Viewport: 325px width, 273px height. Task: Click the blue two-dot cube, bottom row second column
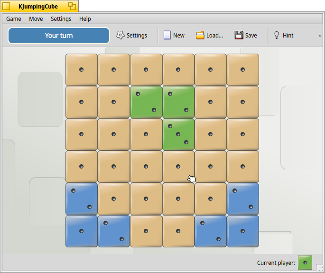pos(114,231)
